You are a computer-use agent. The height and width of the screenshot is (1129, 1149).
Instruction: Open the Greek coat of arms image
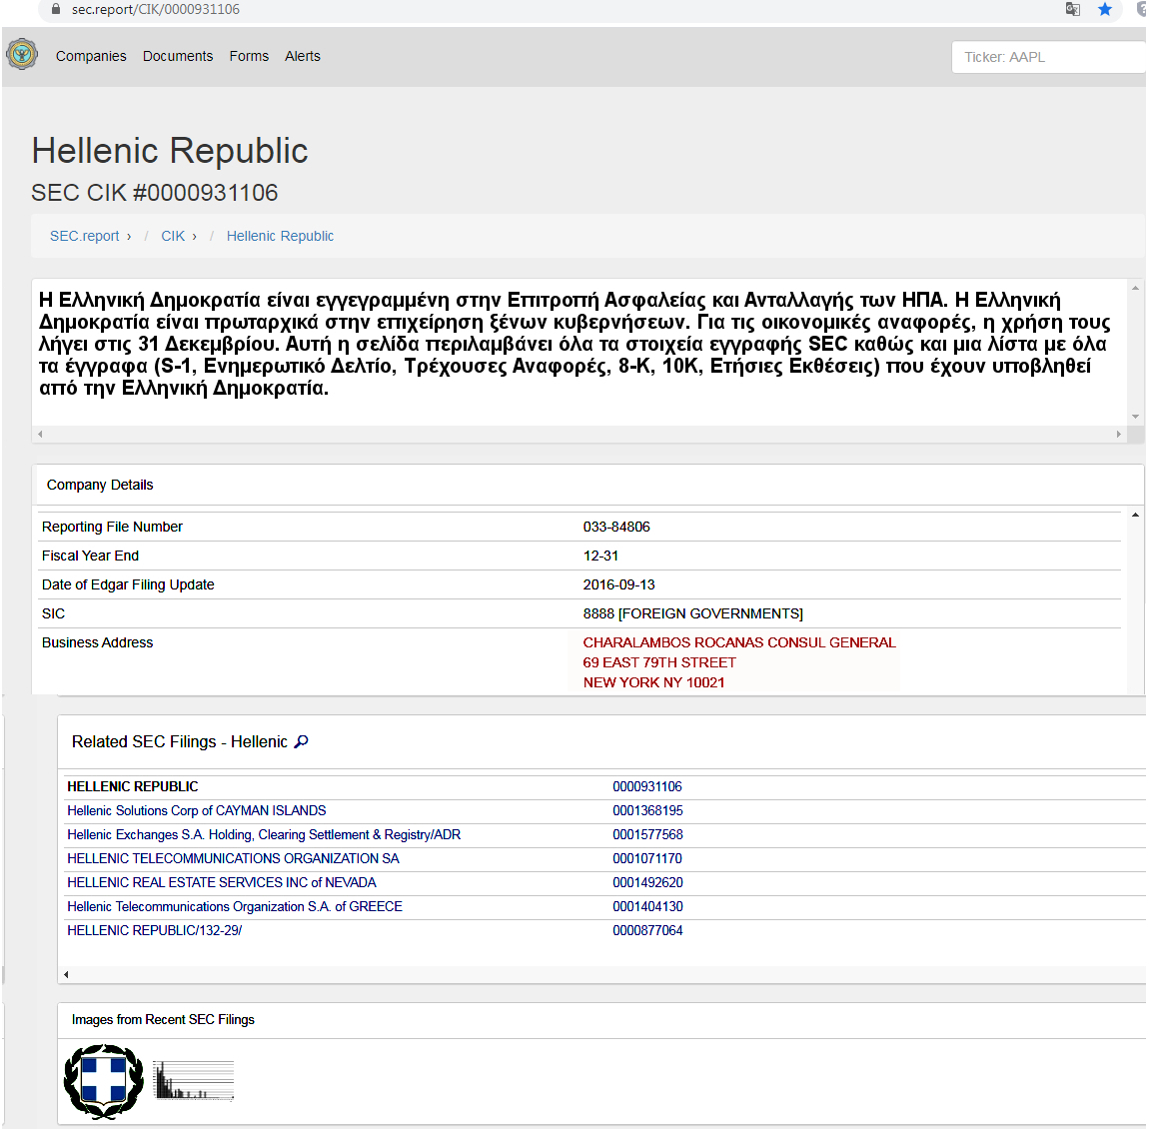coord(104,1081)
